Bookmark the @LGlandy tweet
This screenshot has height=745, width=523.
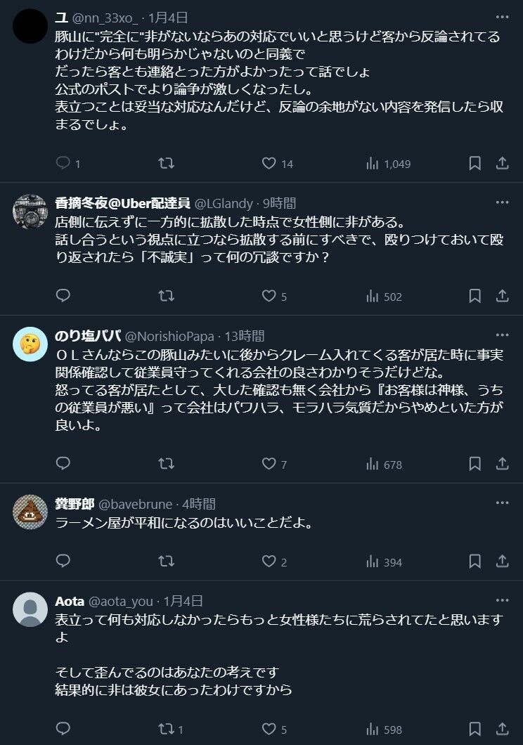tap(475, 296)
